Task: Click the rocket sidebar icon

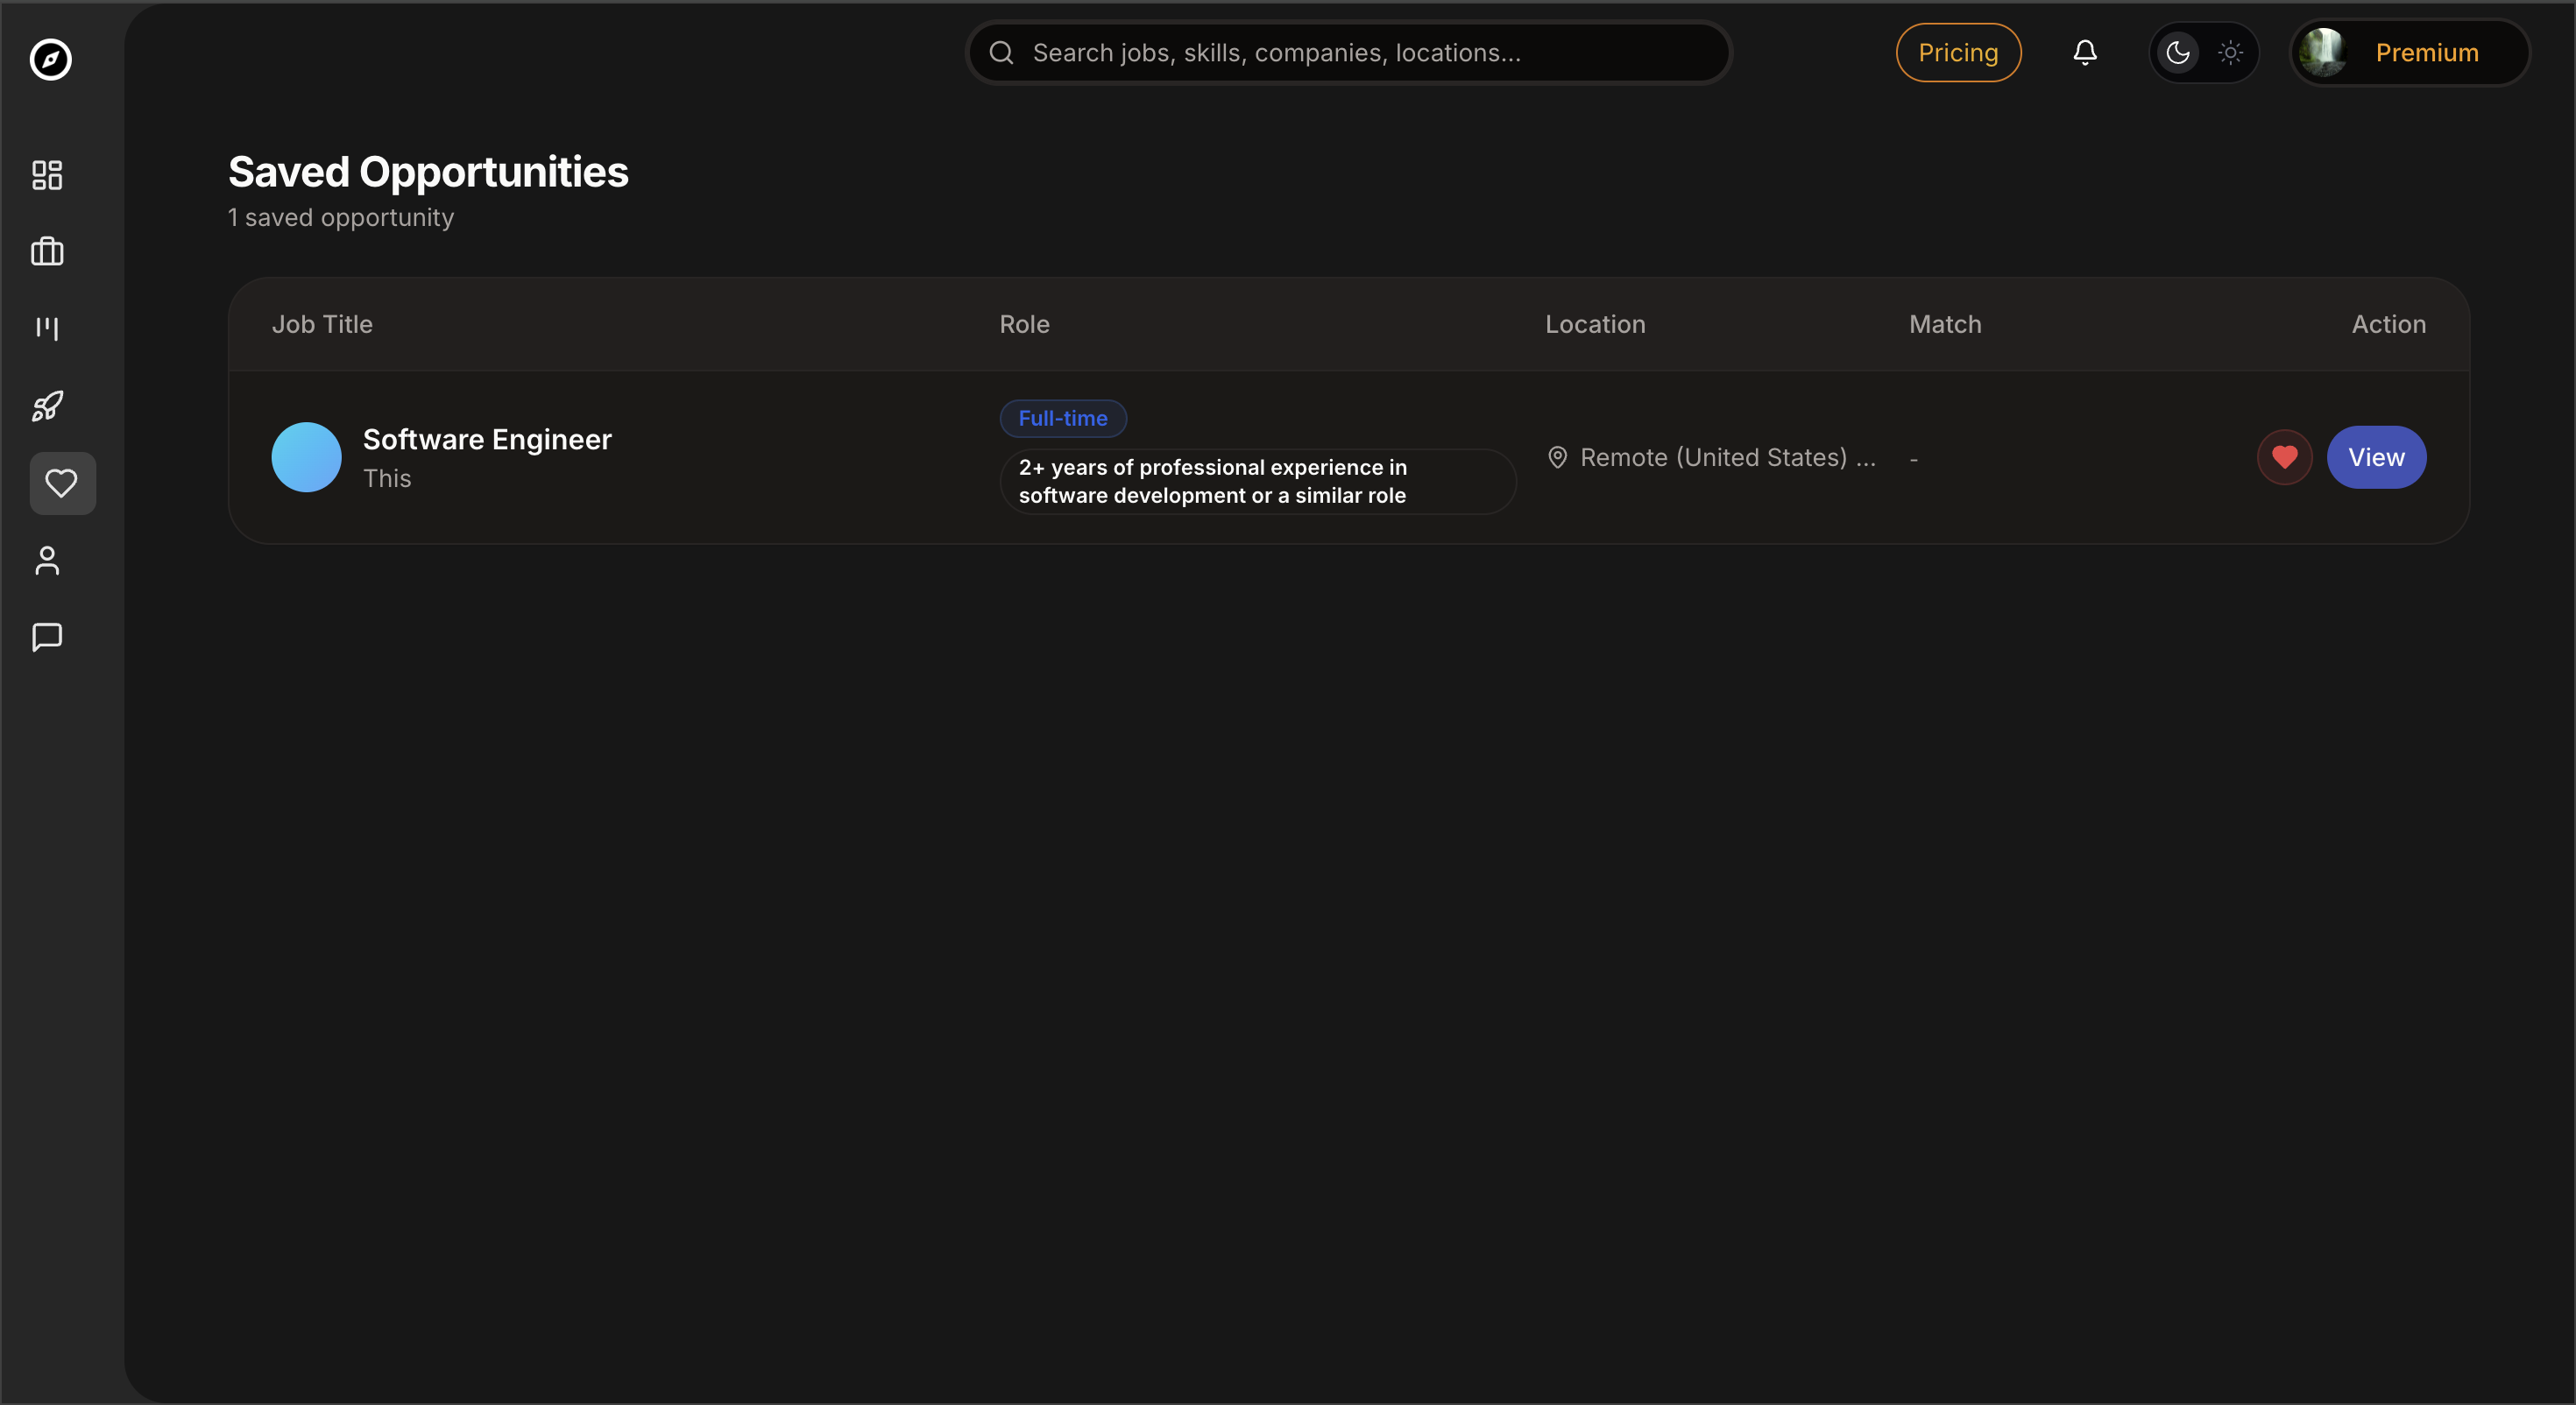Action: 47,406
